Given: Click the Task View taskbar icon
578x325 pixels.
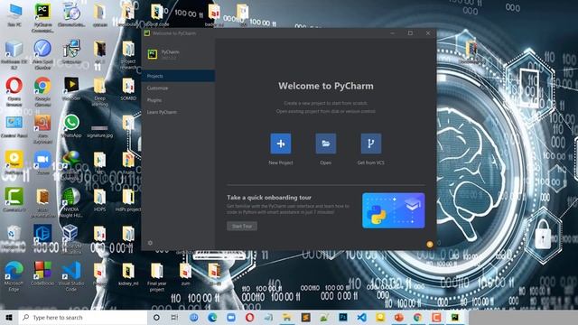Looking at the screenshot, I should coord(174,317).
